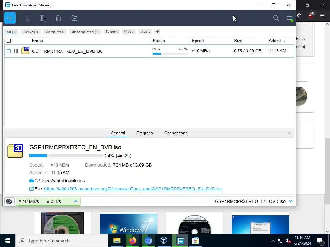This screenshot has height=247, width=330.
Task: Click the 0 B/s upload speed indicator
Action: coord(54,201)
